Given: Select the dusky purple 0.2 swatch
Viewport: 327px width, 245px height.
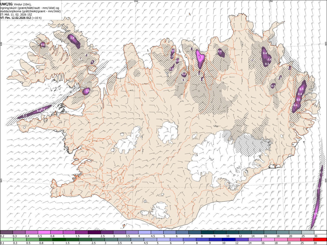Looking at the screenshot, I should pyautogui.click(x=6, y=232).
